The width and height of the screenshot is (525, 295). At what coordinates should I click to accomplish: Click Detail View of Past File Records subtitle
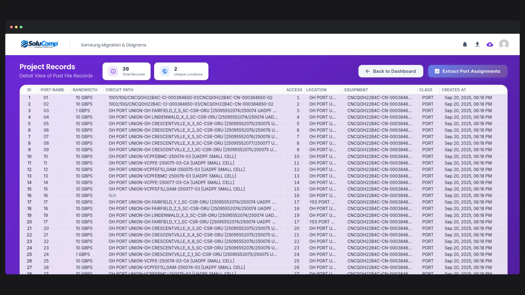click(x=56, y=76)
